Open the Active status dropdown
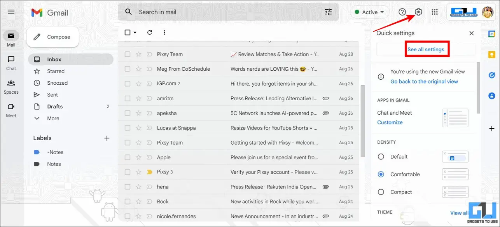 tap(370, 12)
